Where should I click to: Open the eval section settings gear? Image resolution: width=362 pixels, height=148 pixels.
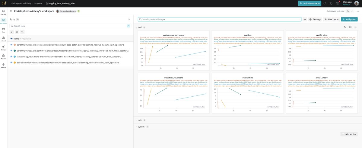click(350, 27)
